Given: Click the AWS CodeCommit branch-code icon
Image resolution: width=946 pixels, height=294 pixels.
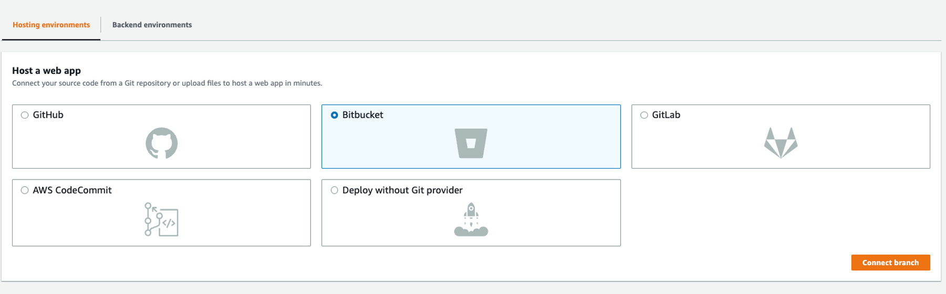Looking at the screenshot, I should coord(161,219).
